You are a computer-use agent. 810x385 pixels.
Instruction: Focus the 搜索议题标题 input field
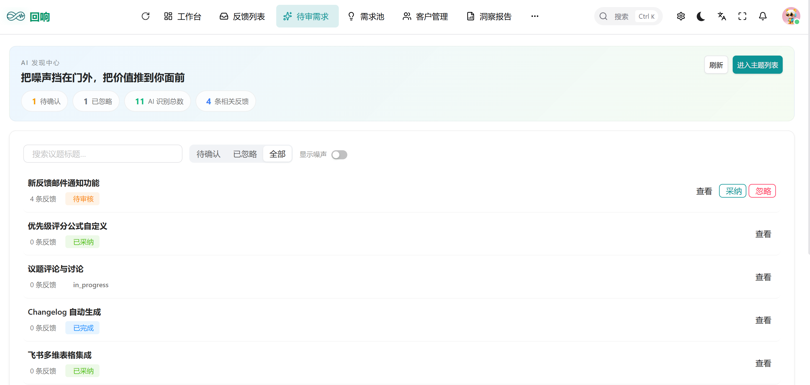[x=103, y=154]
